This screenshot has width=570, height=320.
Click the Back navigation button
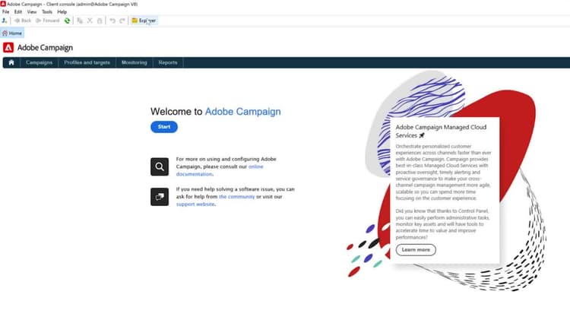[23, 21]
